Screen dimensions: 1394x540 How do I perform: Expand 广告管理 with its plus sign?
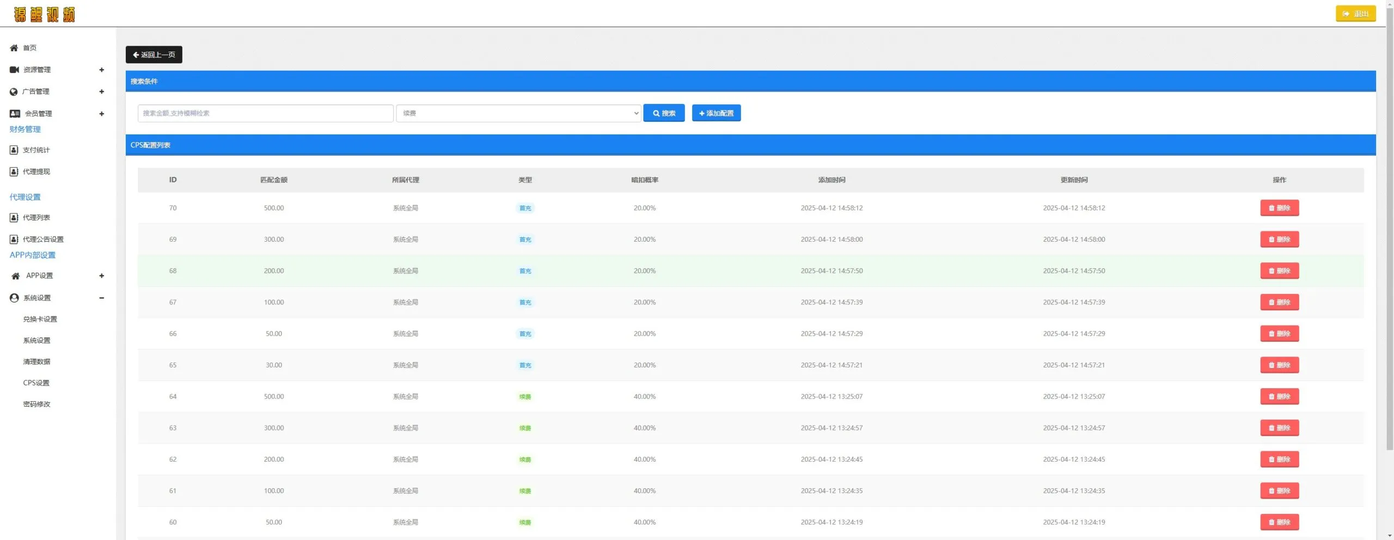pos(101,91)
